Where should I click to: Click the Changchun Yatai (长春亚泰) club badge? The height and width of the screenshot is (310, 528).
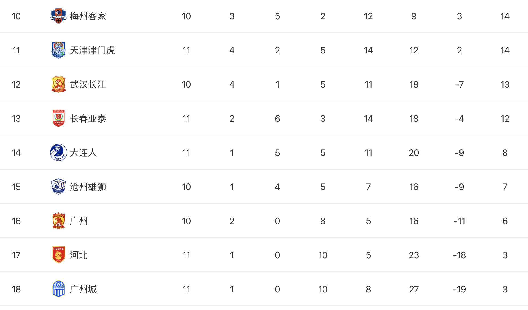click(x=59, y=118)
